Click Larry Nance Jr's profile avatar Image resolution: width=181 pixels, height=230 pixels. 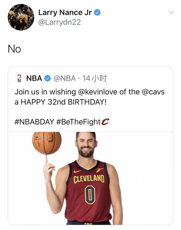(x=21, y=17)
